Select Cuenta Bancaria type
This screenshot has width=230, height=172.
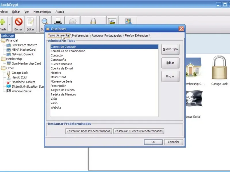pos(104,64)
